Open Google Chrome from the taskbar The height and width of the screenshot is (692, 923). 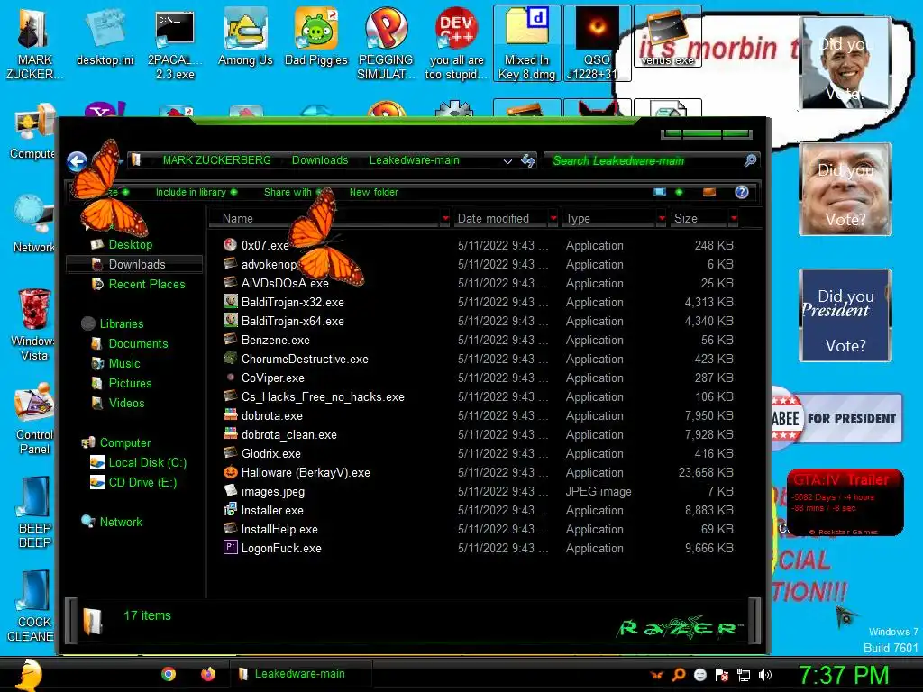[169, 674]
